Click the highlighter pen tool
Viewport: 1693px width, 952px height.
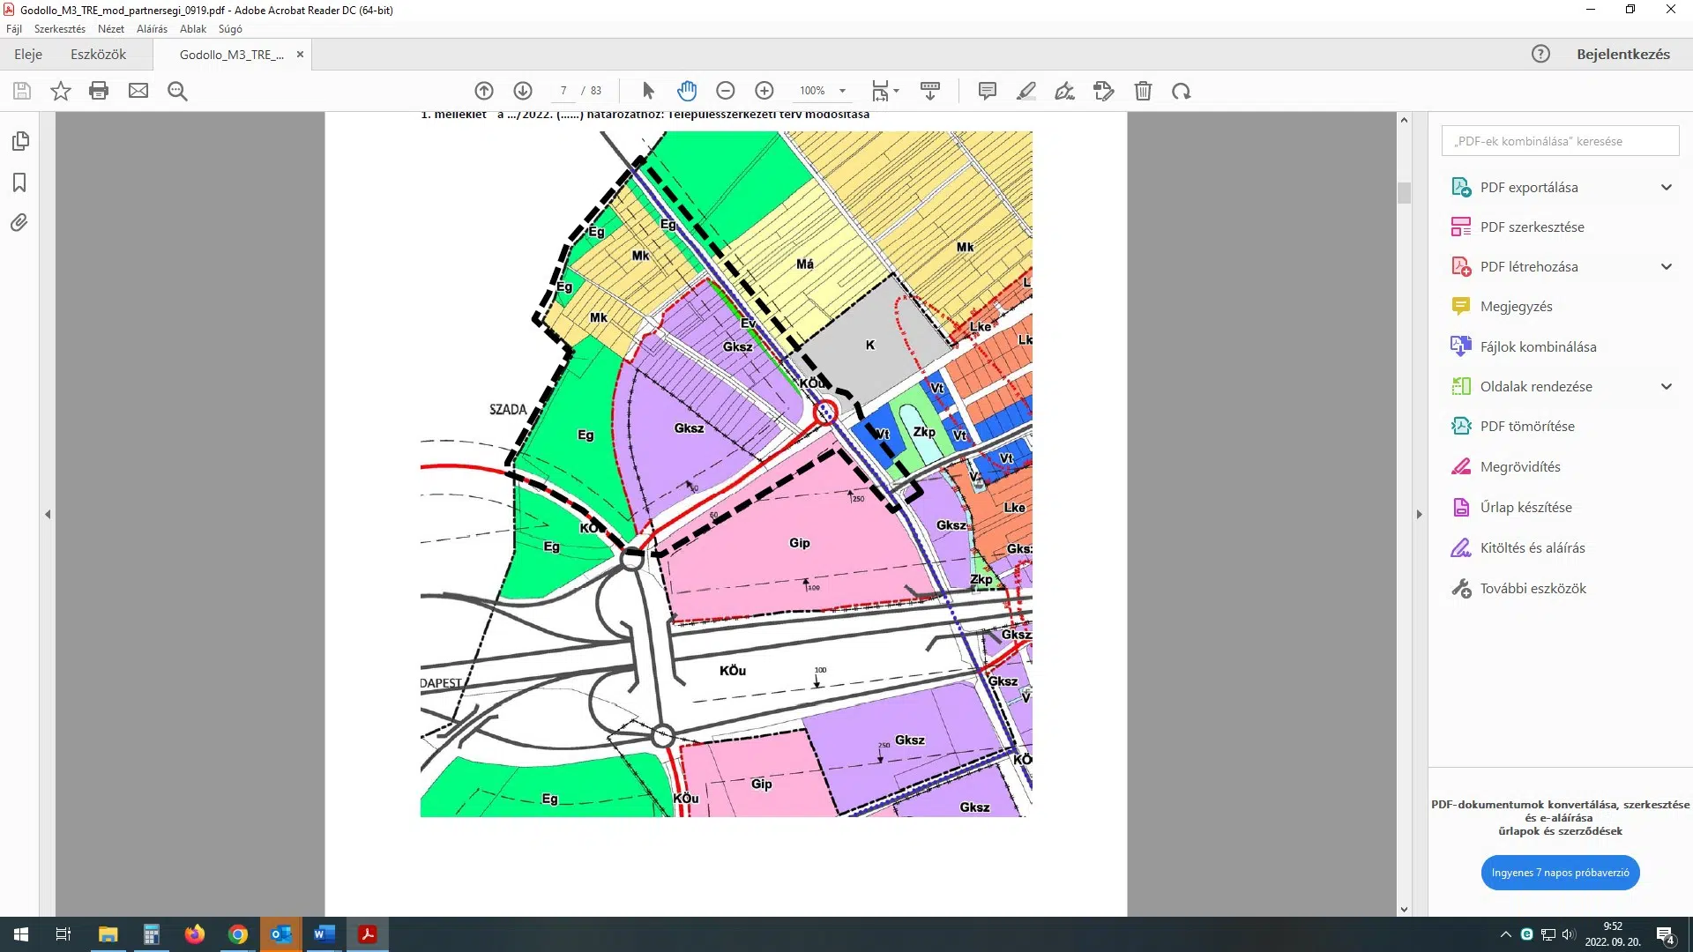pos(1026,91)
